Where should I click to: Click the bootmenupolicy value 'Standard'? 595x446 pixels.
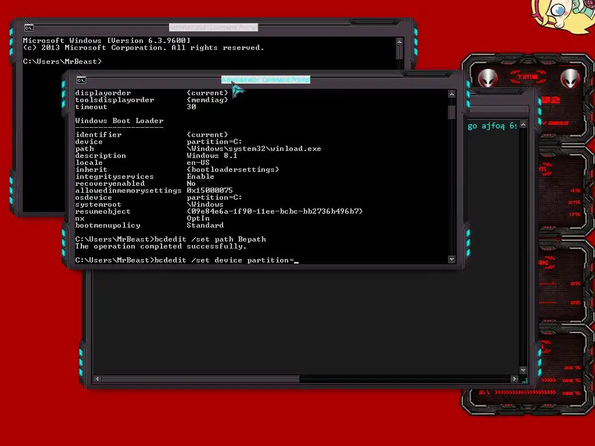pyautogui.click(x=205, y=225)
